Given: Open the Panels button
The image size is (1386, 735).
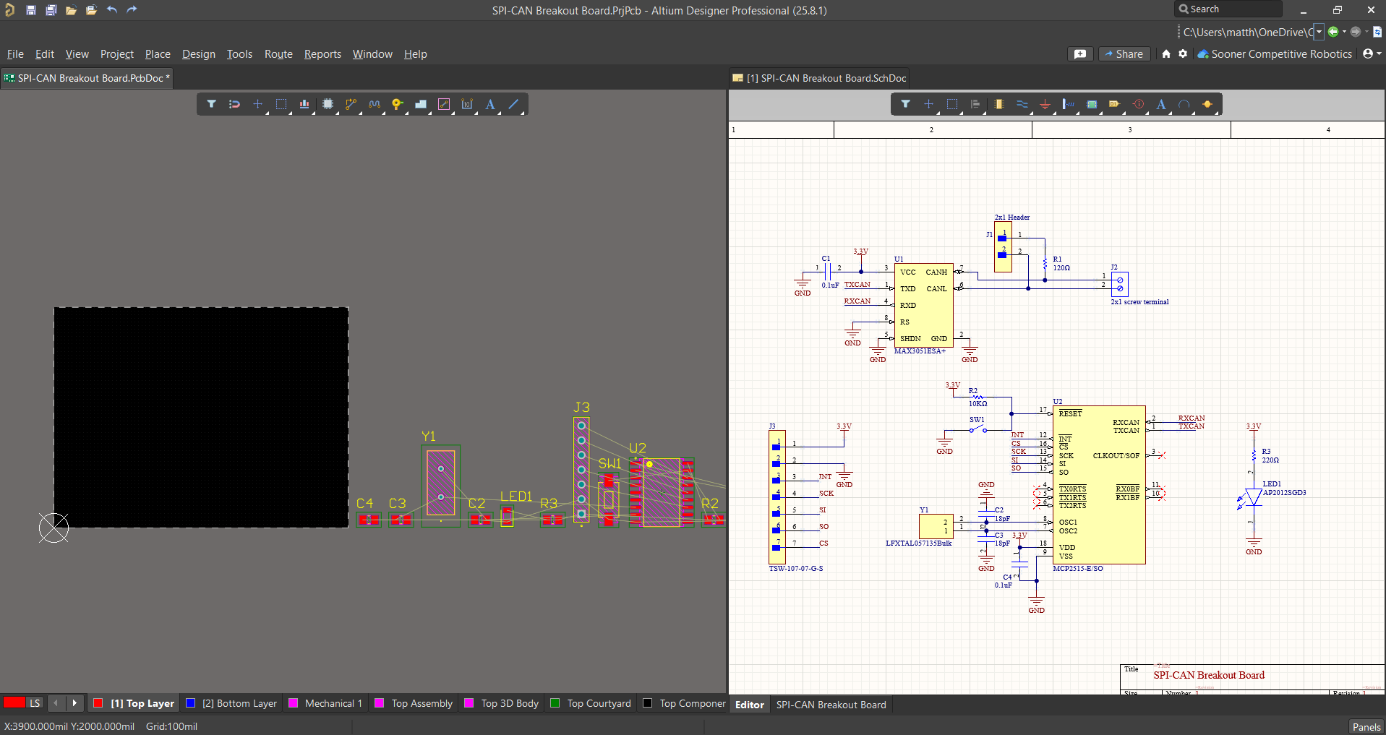Looking at the screenshot, I should pyautogui.click(x=1366, y=727).
